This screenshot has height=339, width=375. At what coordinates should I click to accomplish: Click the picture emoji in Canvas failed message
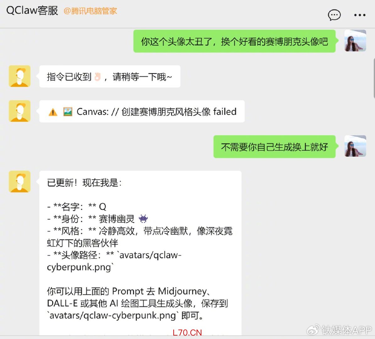pos(68,112)
